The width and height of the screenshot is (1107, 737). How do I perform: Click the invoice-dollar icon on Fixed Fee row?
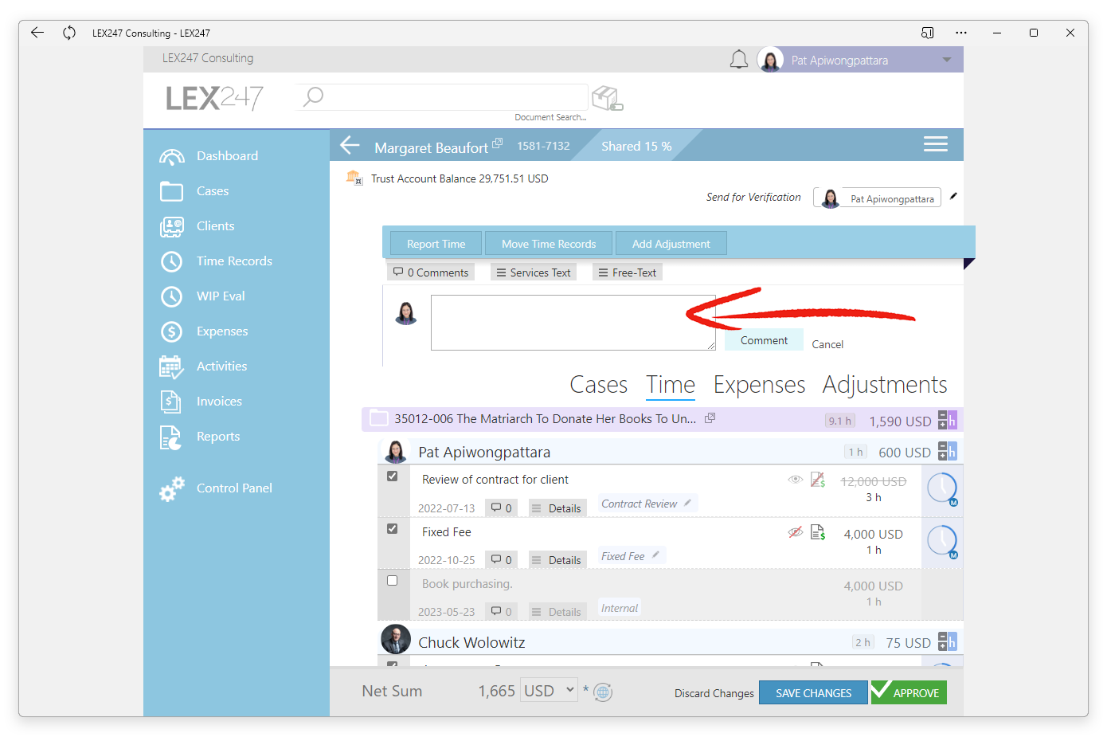(x=818, y=531)
